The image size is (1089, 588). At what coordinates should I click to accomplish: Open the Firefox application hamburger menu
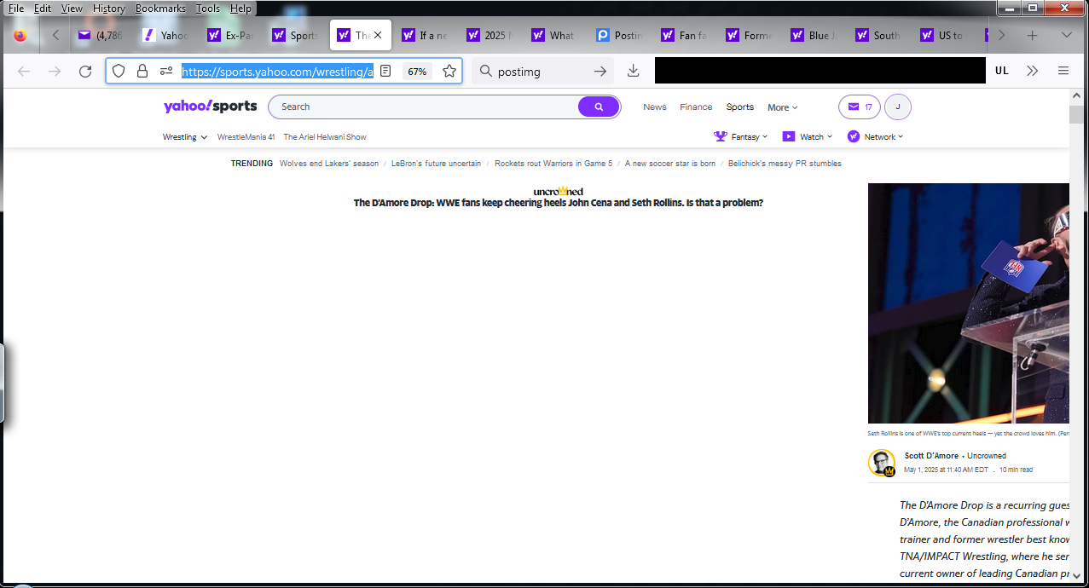click(1063, 72)
